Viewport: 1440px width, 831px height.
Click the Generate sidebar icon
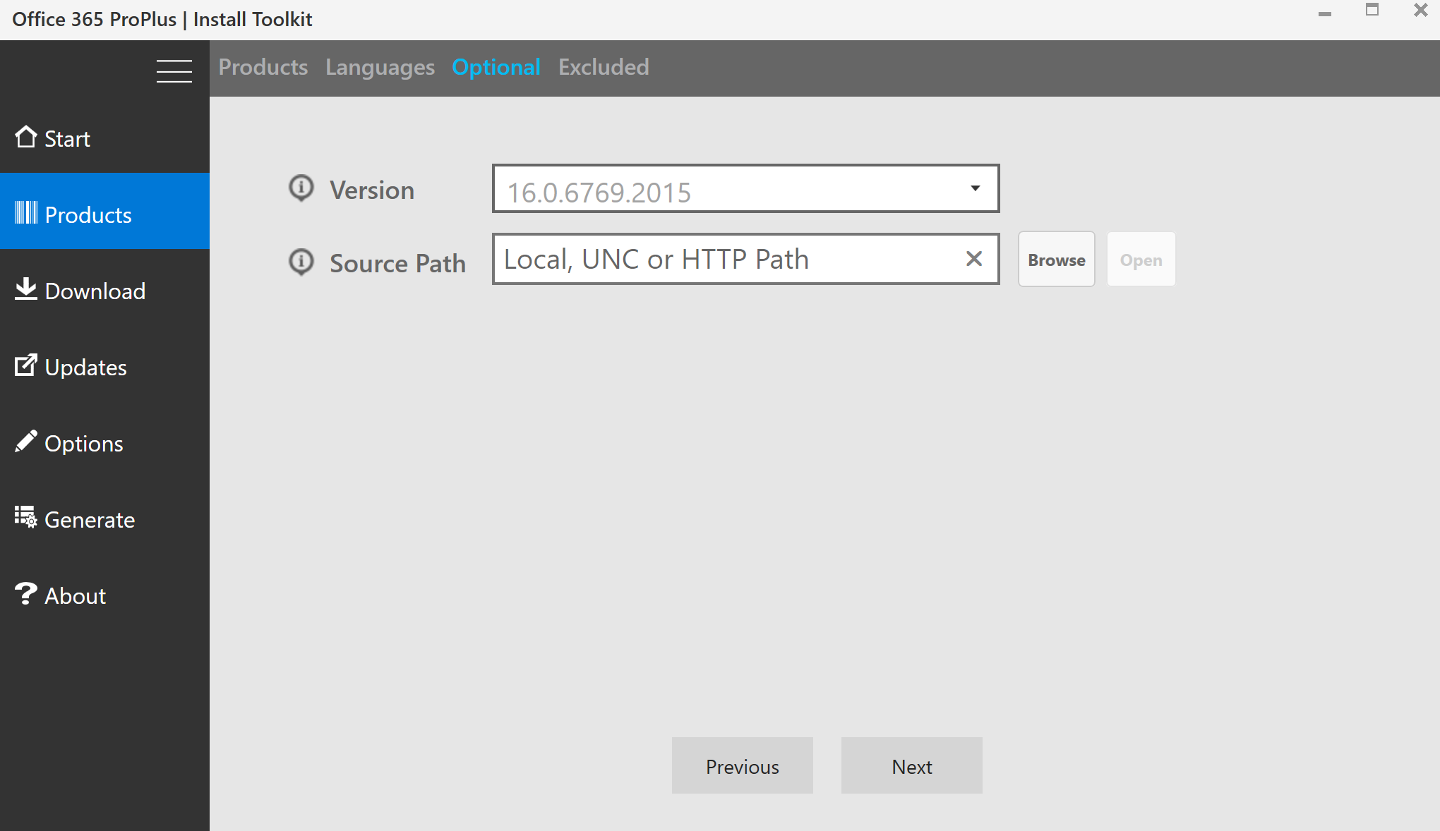[26, 517]
